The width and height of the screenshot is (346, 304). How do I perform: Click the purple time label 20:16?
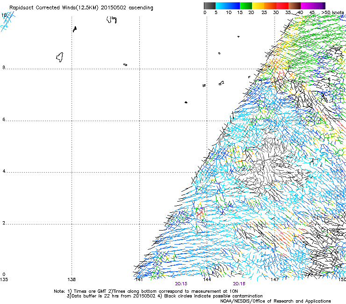[x=239, y=284]
